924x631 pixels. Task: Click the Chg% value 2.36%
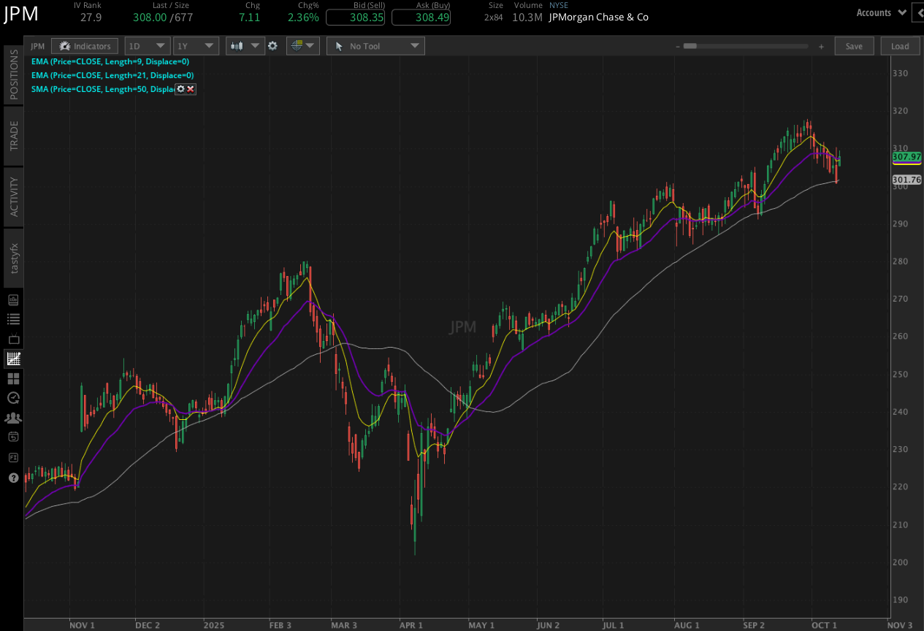point(303,17)
